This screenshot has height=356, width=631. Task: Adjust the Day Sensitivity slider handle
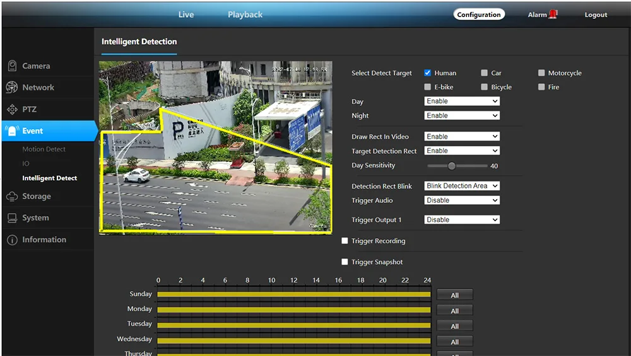452,166
